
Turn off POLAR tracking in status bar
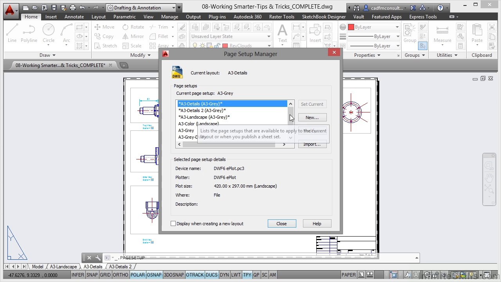point(137,275)
